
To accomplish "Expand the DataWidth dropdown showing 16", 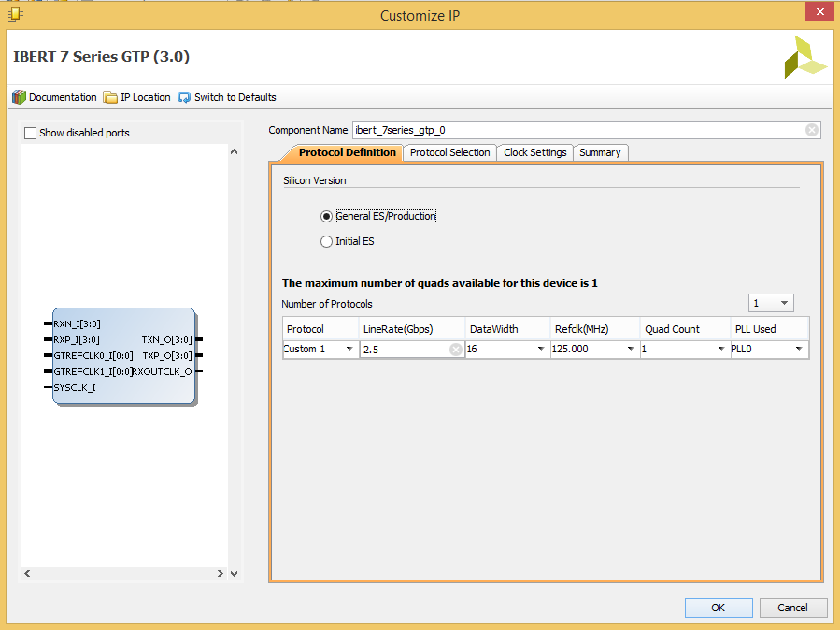I will click(x=507, y=349).
